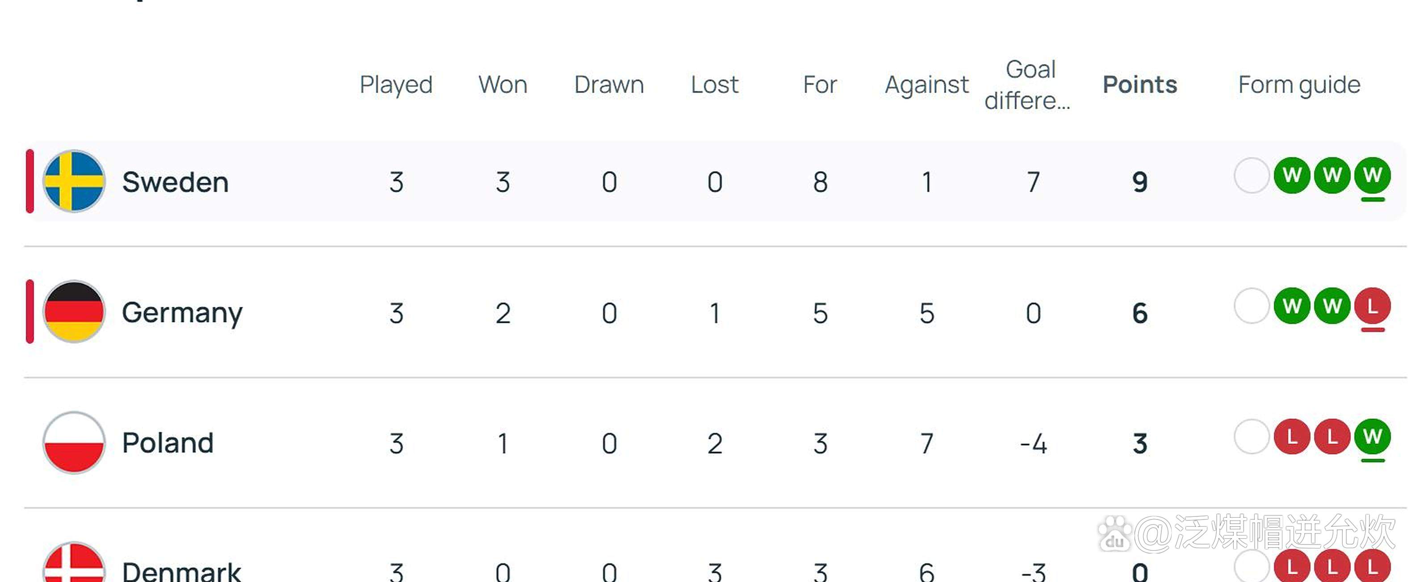Click Sweden's latest underlined win badge
This screenshot has height=582, width=1424.
point(1372,175)
